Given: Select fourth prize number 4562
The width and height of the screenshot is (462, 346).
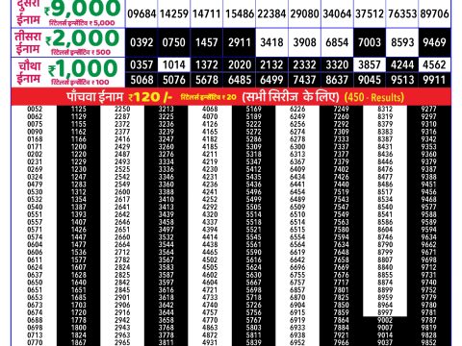Looking at the screenshot, I should (434, 65).
